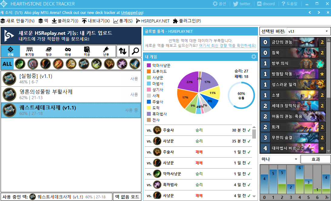Viewport: 331px width, 201px height.
Task: Open the 새로 만들기(N) menu
Action: [x=18, y=21]
